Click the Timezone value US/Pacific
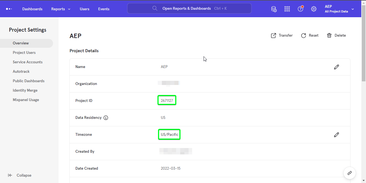Screen dimensions: 366x183 click(x=169, y=135)
